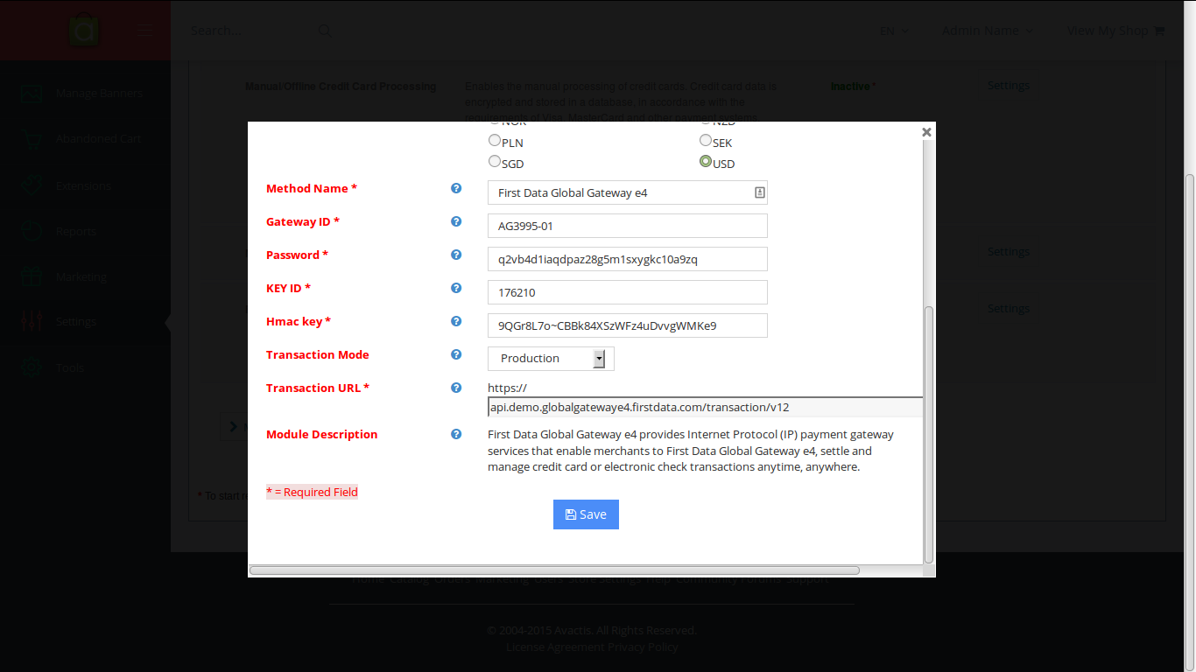
Task: Click help icon next to Gateway ID
Action: (x=456, y=221)
